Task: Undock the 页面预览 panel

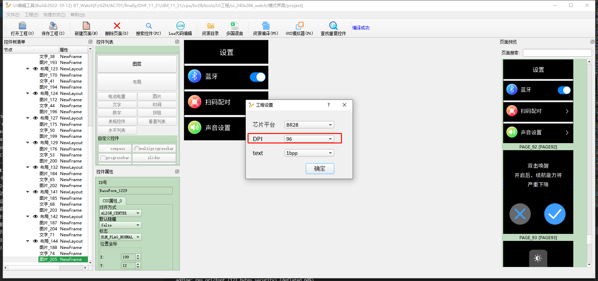Action: point(592,41)
